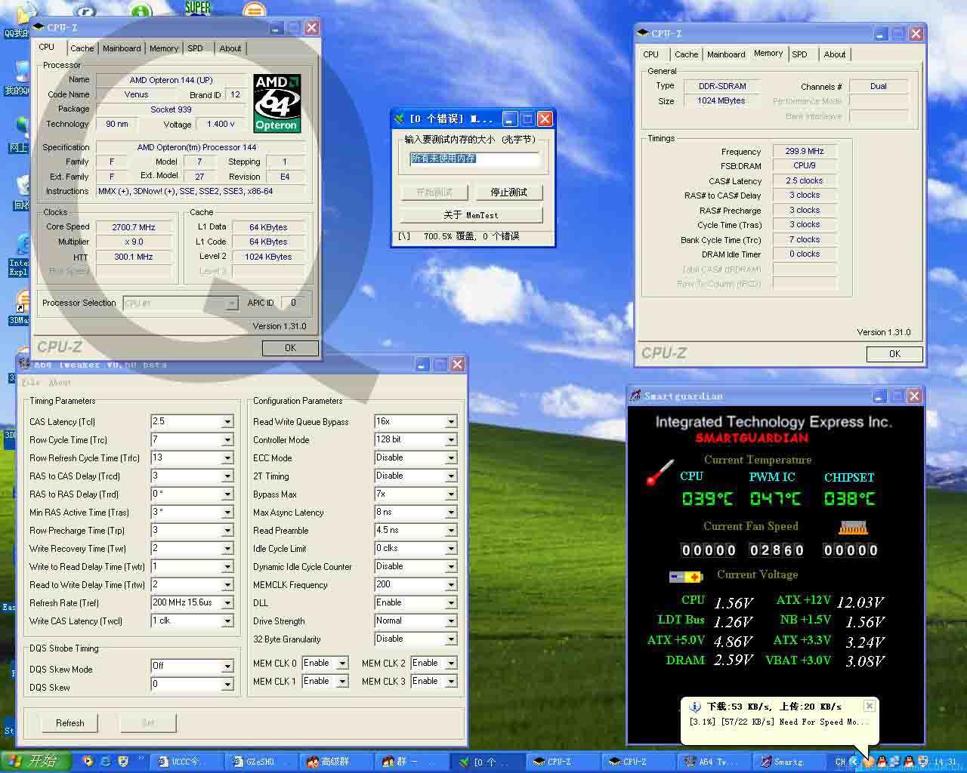Click the media player quick launch icon
Viewport: 967px width, 773px height.
coord(88,762)
